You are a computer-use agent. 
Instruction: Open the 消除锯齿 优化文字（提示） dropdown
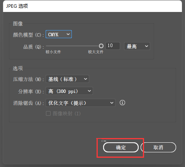pos(80,103)
